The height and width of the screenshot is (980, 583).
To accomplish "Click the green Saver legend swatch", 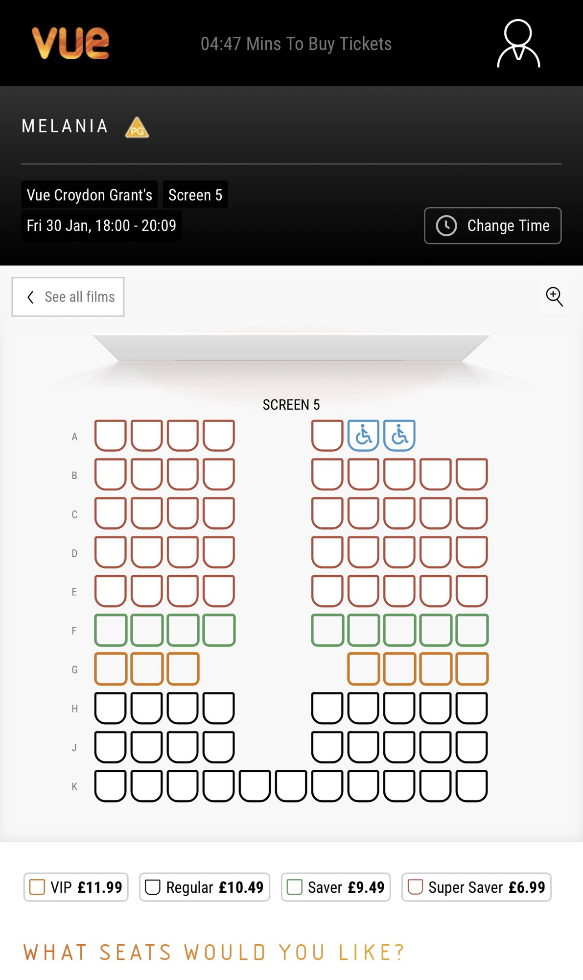I will click(294, 887).
